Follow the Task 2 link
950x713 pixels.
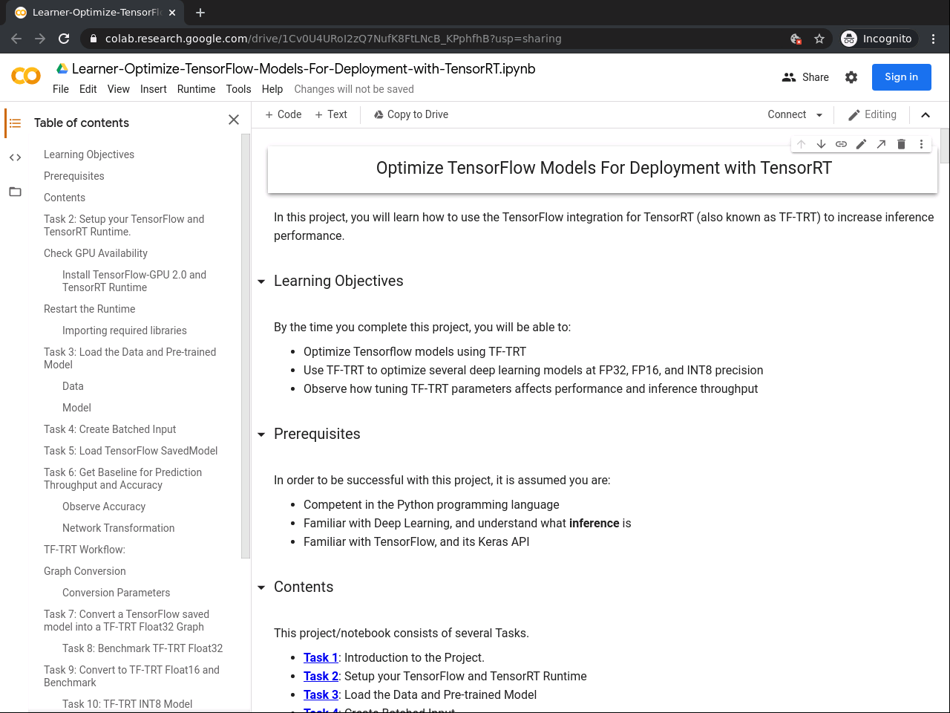coord(321,677)
